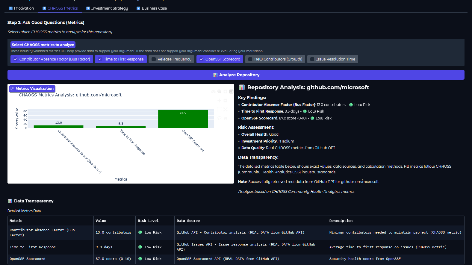This screenshot has width=472, height=265.
Task: Select the chart Zoom magnifier tool
Action: 219,92
